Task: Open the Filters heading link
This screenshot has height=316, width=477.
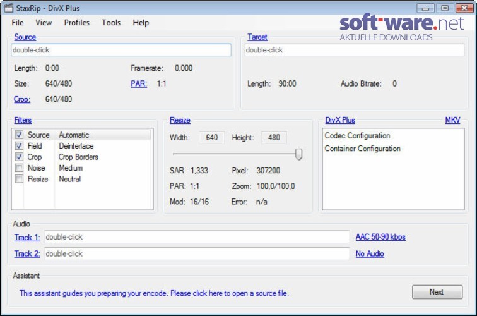Action: [23, 120]
